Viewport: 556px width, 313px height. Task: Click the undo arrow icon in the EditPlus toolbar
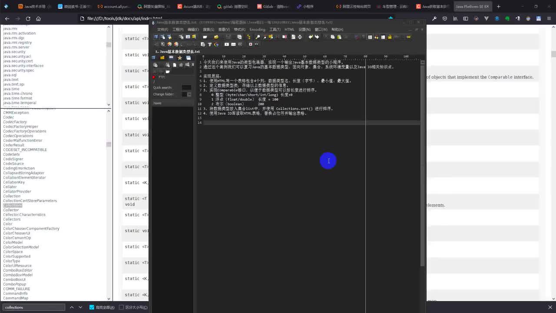click(x=311, y=37)
